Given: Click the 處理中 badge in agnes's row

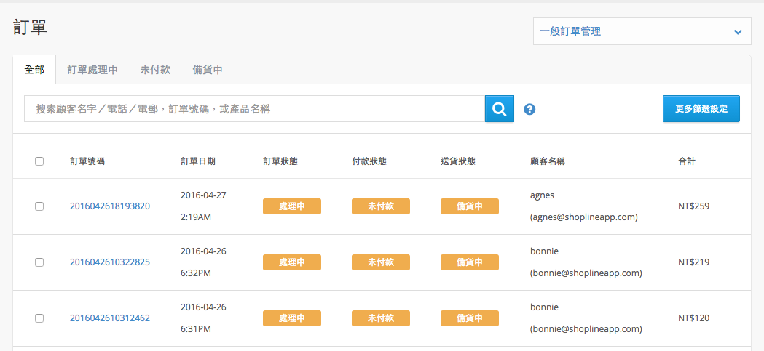Looking at the screenshot, I should [x=292, y=206].
